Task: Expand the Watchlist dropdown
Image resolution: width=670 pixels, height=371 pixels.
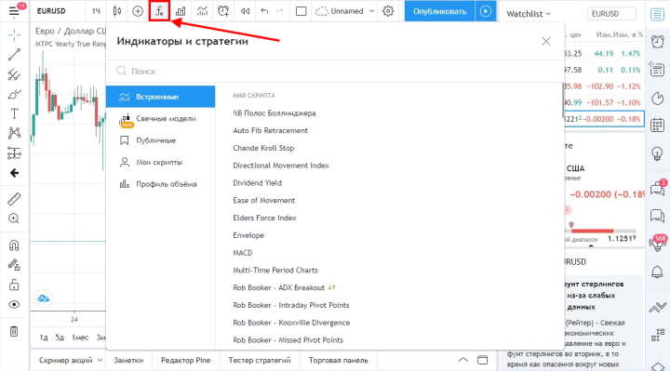Action: 529,14
